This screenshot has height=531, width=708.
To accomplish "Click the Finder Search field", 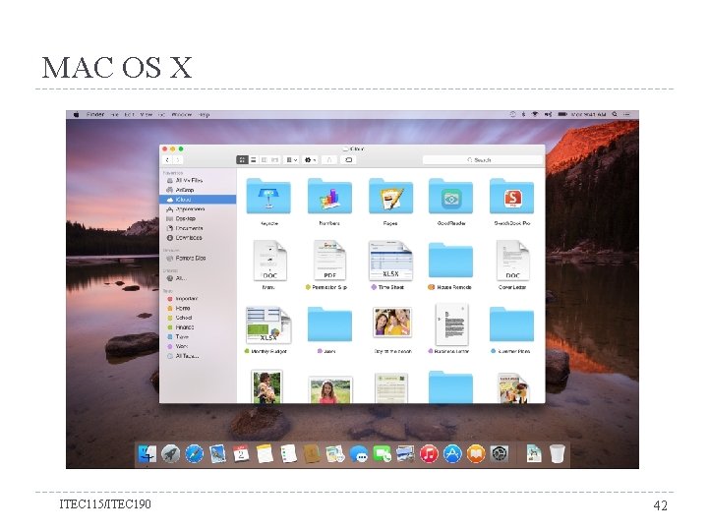I will pyautogui.click(x=482, y=160).
